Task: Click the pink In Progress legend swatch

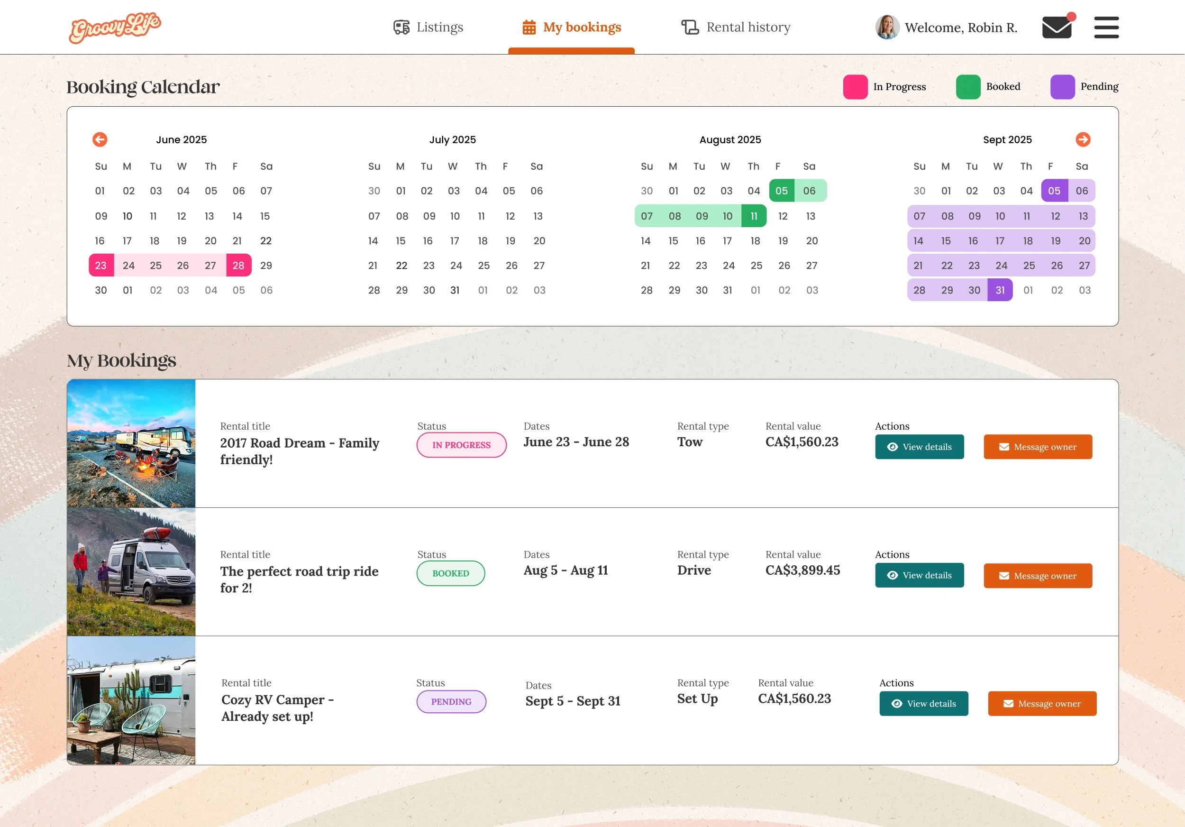Action: pyautogui.click(x=855, y=87)
